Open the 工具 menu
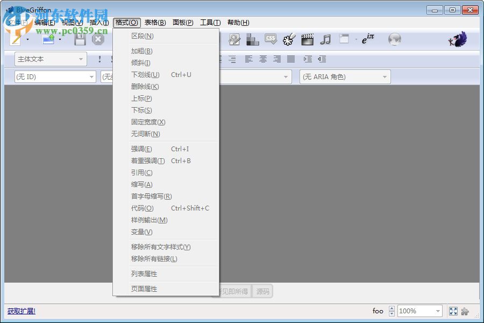The width and height of the screenshot is (484, 323). tap(210, 23)
